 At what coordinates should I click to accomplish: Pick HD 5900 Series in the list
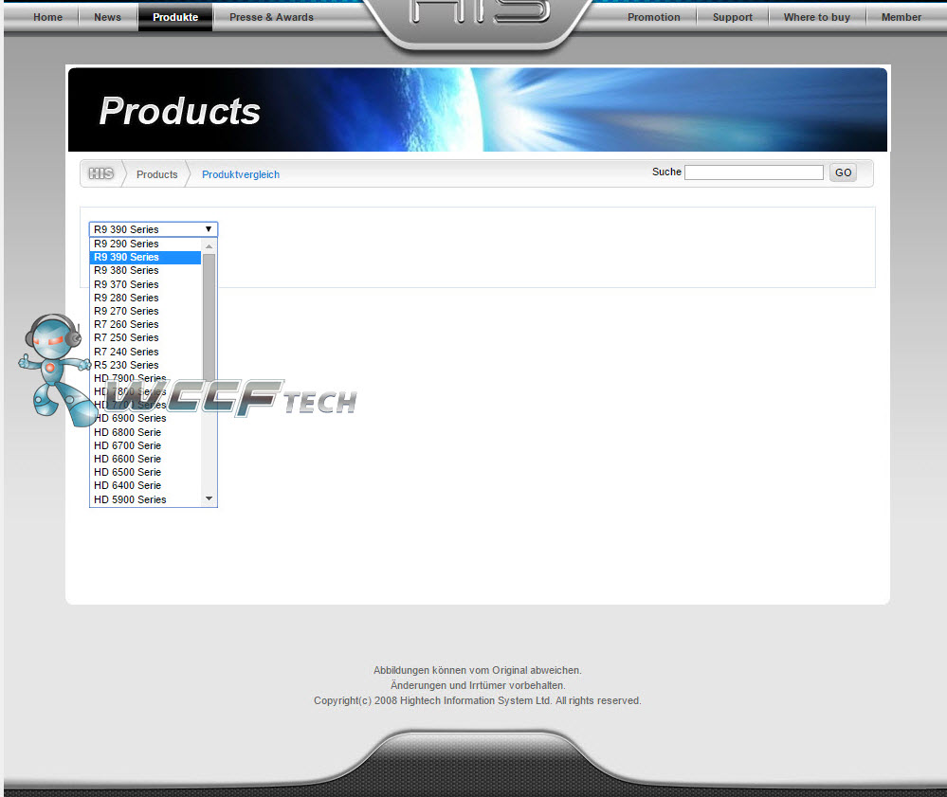pyautogui.click(x=146, y=499)
